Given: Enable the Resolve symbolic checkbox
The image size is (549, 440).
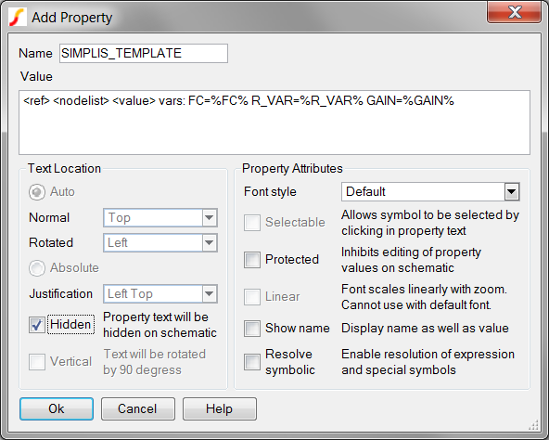Looking at the screenshot, I should (x=252, y=362).
